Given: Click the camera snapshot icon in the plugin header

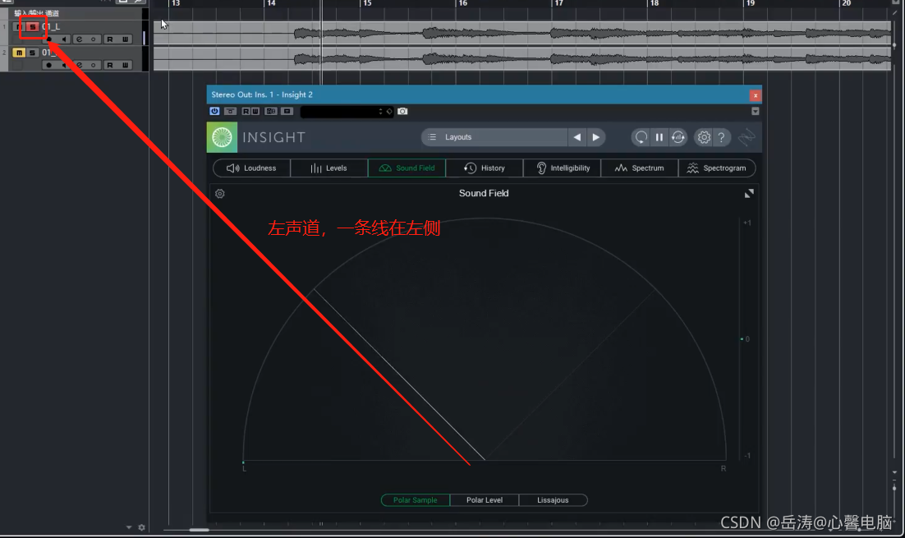Looking at the screenshot, I should pyautogui.click(x=403, y=112).
